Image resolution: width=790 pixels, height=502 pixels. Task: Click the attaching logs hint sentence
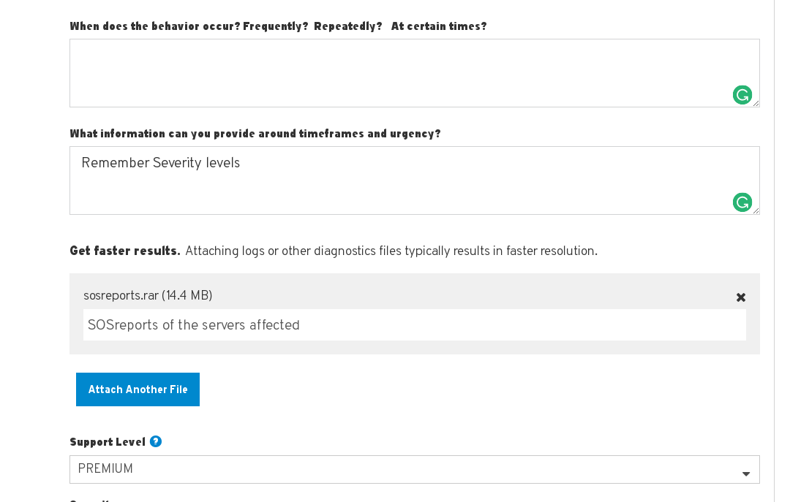(391, 251)
